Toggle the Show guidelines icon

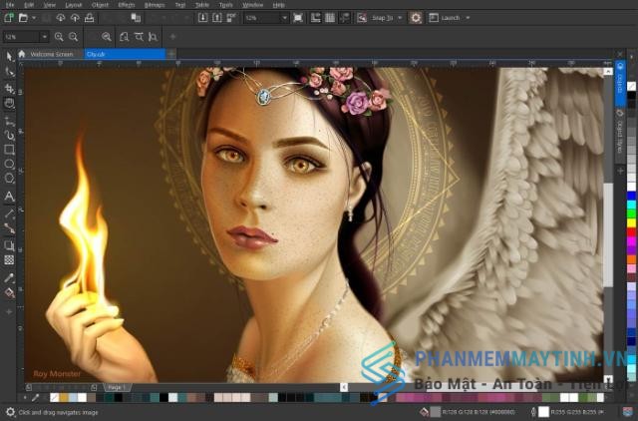(x=345, y=18)
